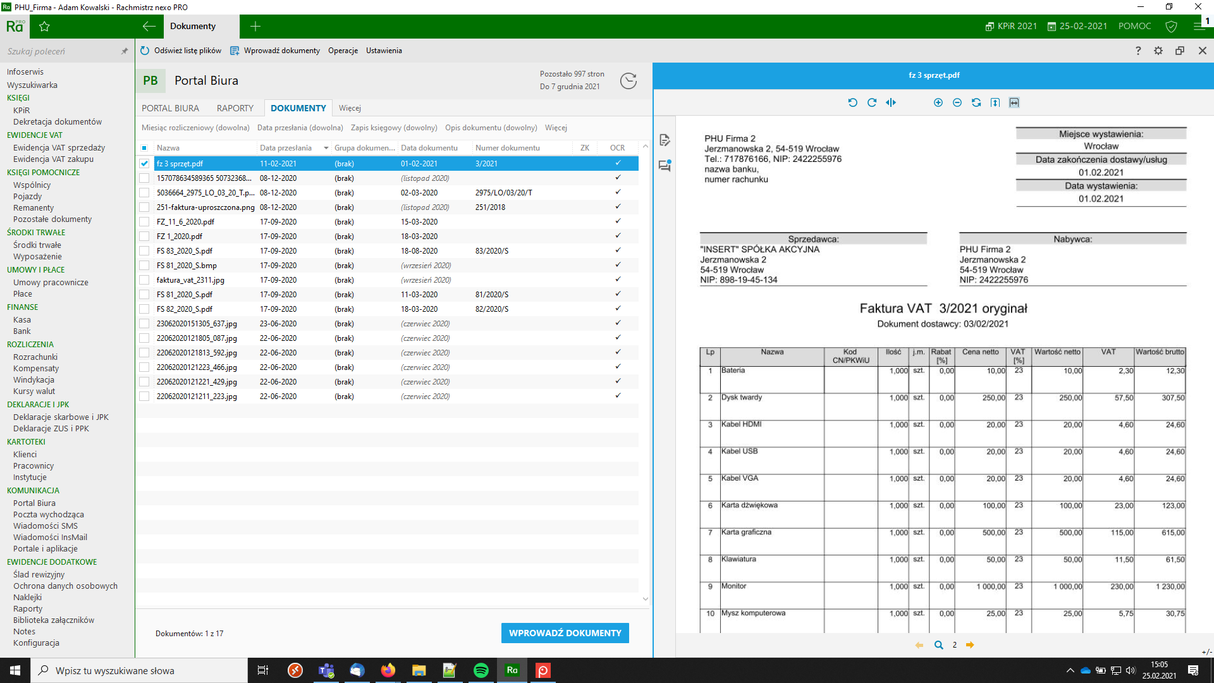Click the favorites star icon

click(x=44, y=27)
